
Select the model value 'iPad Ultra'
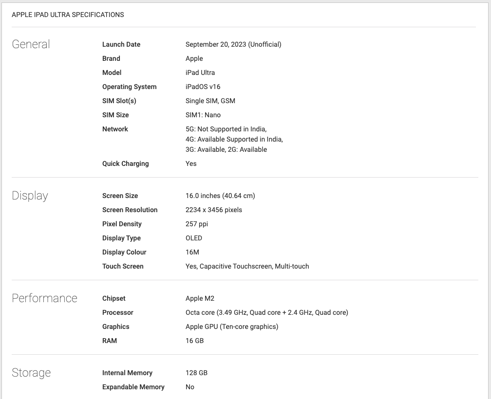(x=200, y=73)
